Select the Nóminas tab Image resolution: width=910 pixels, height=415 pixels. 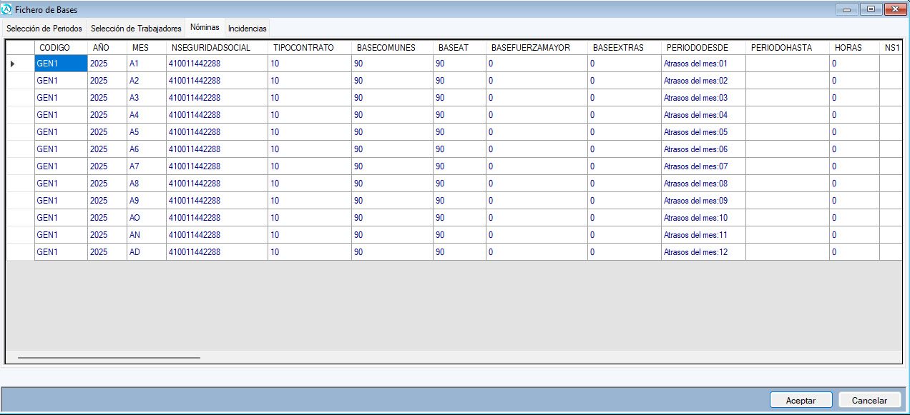click(x=205, y=27)
